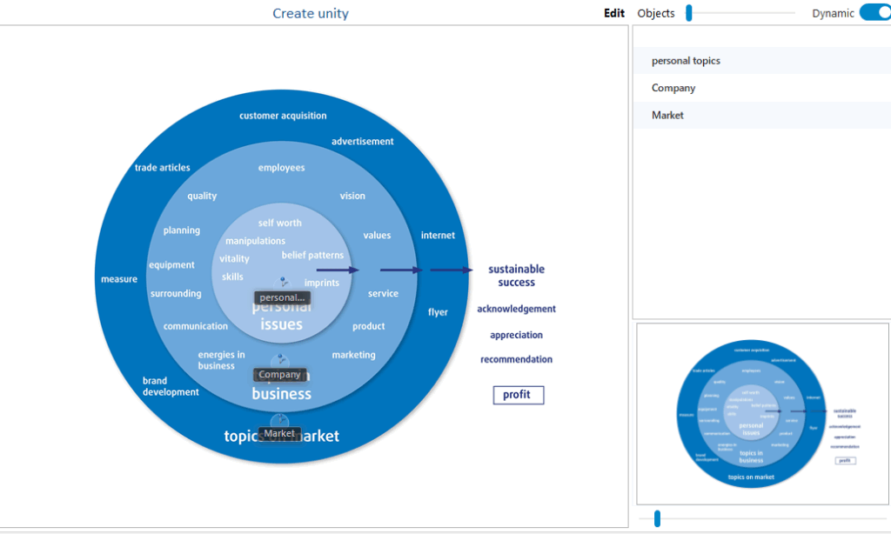Image resolution: width=891 pixels, height=534 pixels.
Task: Click the slider handle next to Objects
Action: pyautogui.click(x=688, y=13)
